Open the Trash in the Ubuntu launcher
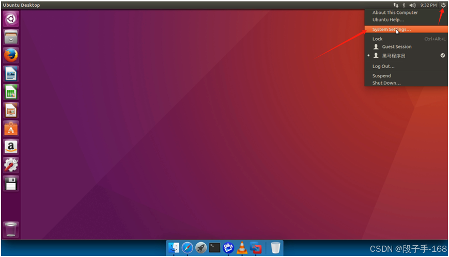 pos(11,229)
